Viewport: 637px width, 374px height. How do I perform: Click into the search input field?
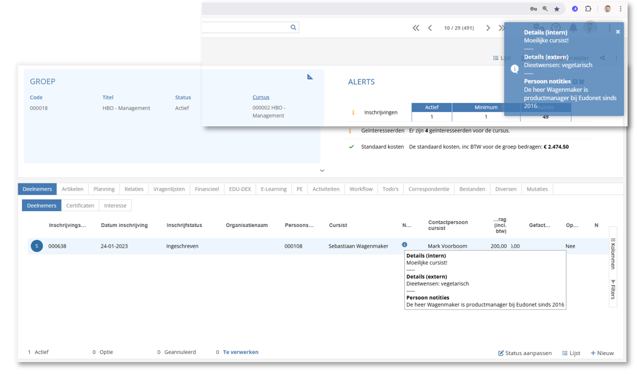246,28
